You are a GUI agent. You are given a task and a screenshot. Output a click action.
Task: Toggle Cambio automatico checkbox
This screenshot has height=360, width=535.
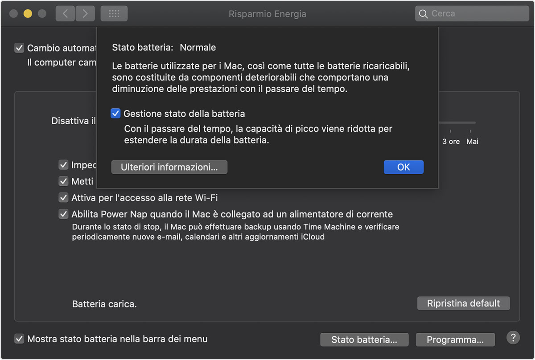pyautogui.click(x=19, y=48)
